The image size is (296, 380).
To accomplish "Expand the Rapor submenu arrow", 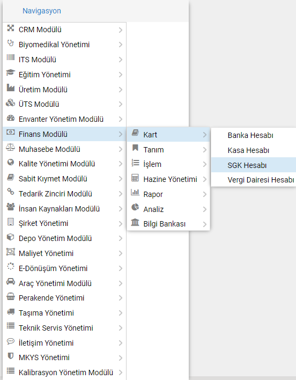I will 204,195.
